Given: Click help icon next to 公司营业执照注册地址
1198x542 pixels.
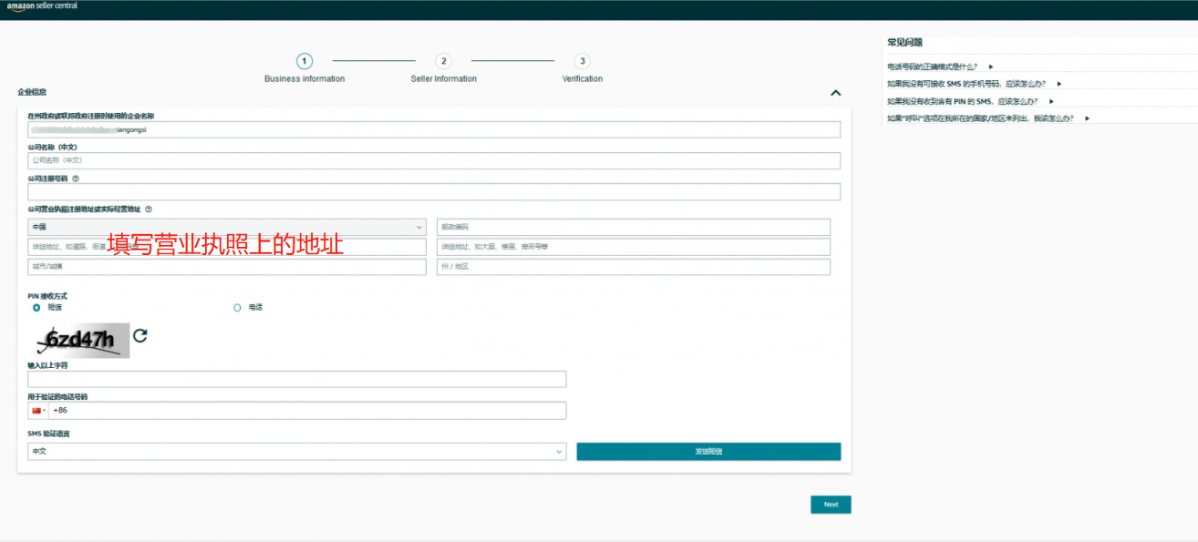Looking at the screenshot, I should 149,210.
